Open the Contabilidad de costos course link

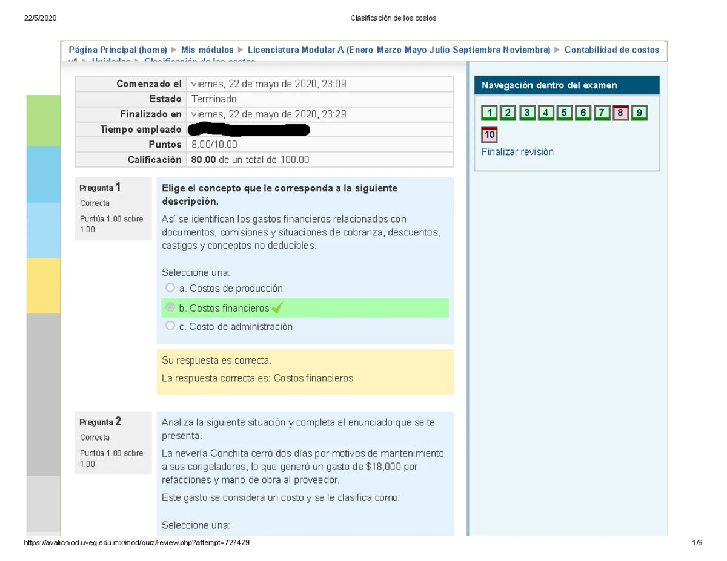click(612, 50)
